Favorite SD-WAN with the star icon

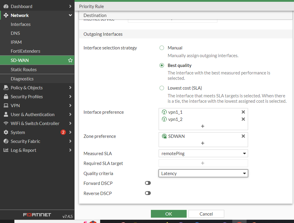tap(70, 60)
